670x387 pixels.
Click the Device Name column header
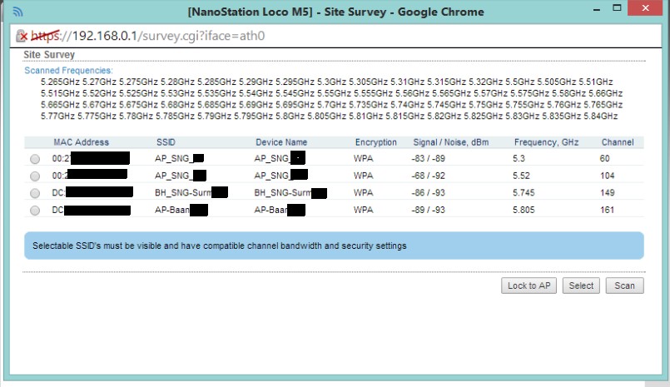point(281,142)
